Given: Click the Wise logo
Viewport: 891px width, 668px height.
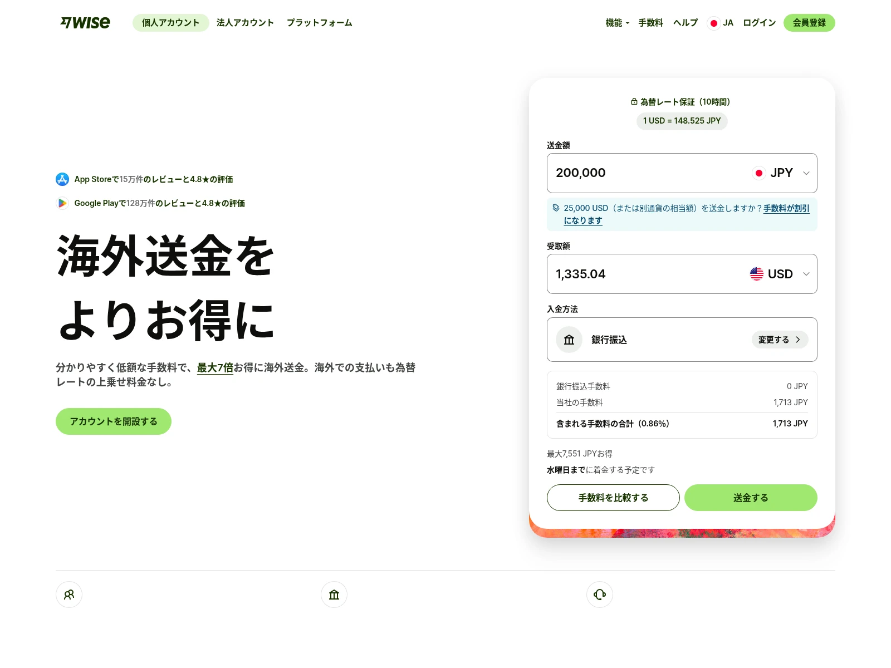Looking at the screenshot, I should pos(85,23).
